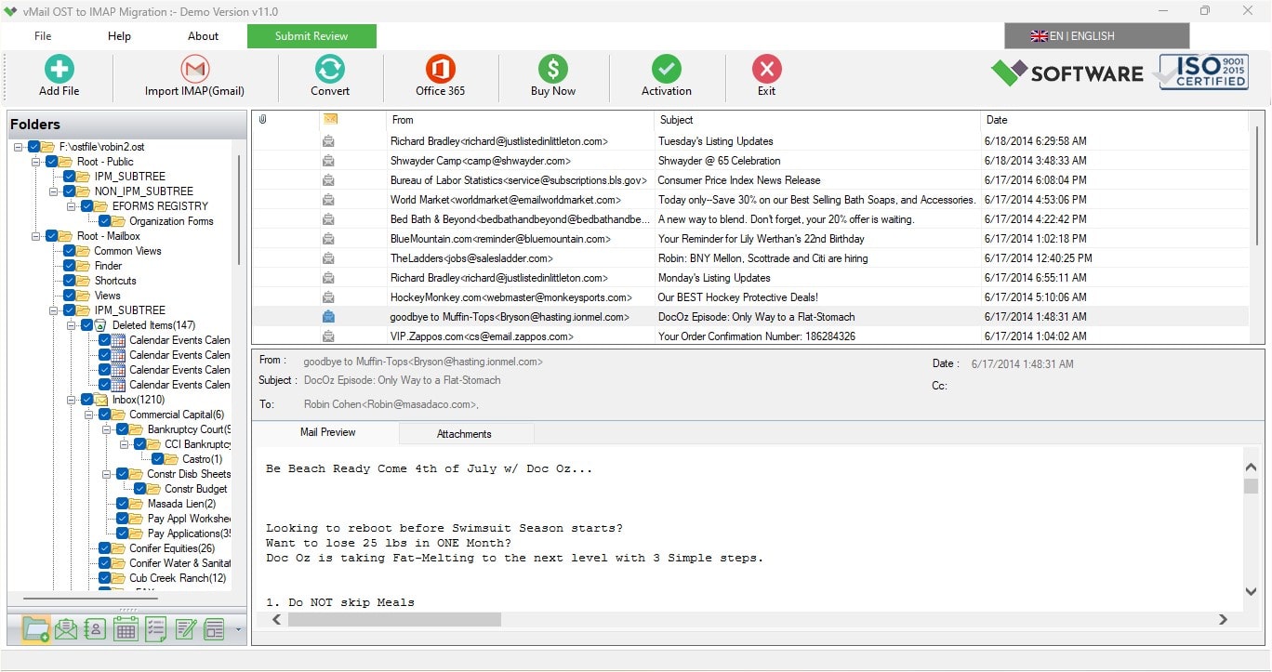The image size is (1272, 672).
Task: Uncheck the Deleted Items(147) checkbox
Action: click(87, 325)
